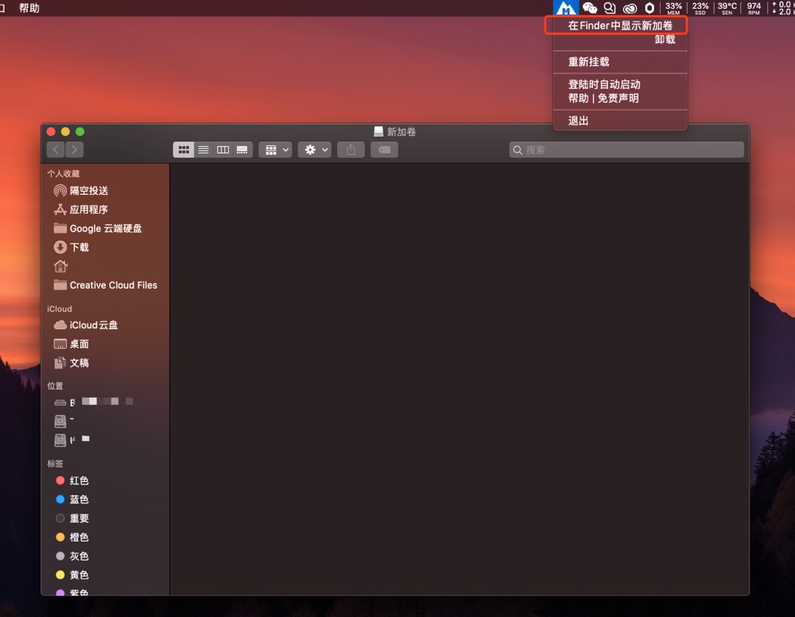Collapse the 个人收藏 sidebar section
The height and width of the screenshot is (617, 795).
point(64,173)
